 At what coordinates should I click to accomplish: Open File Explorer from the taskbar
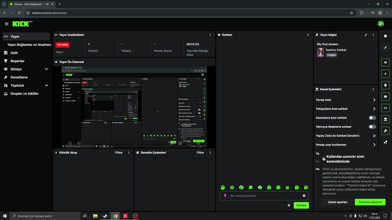click(95, 216)
